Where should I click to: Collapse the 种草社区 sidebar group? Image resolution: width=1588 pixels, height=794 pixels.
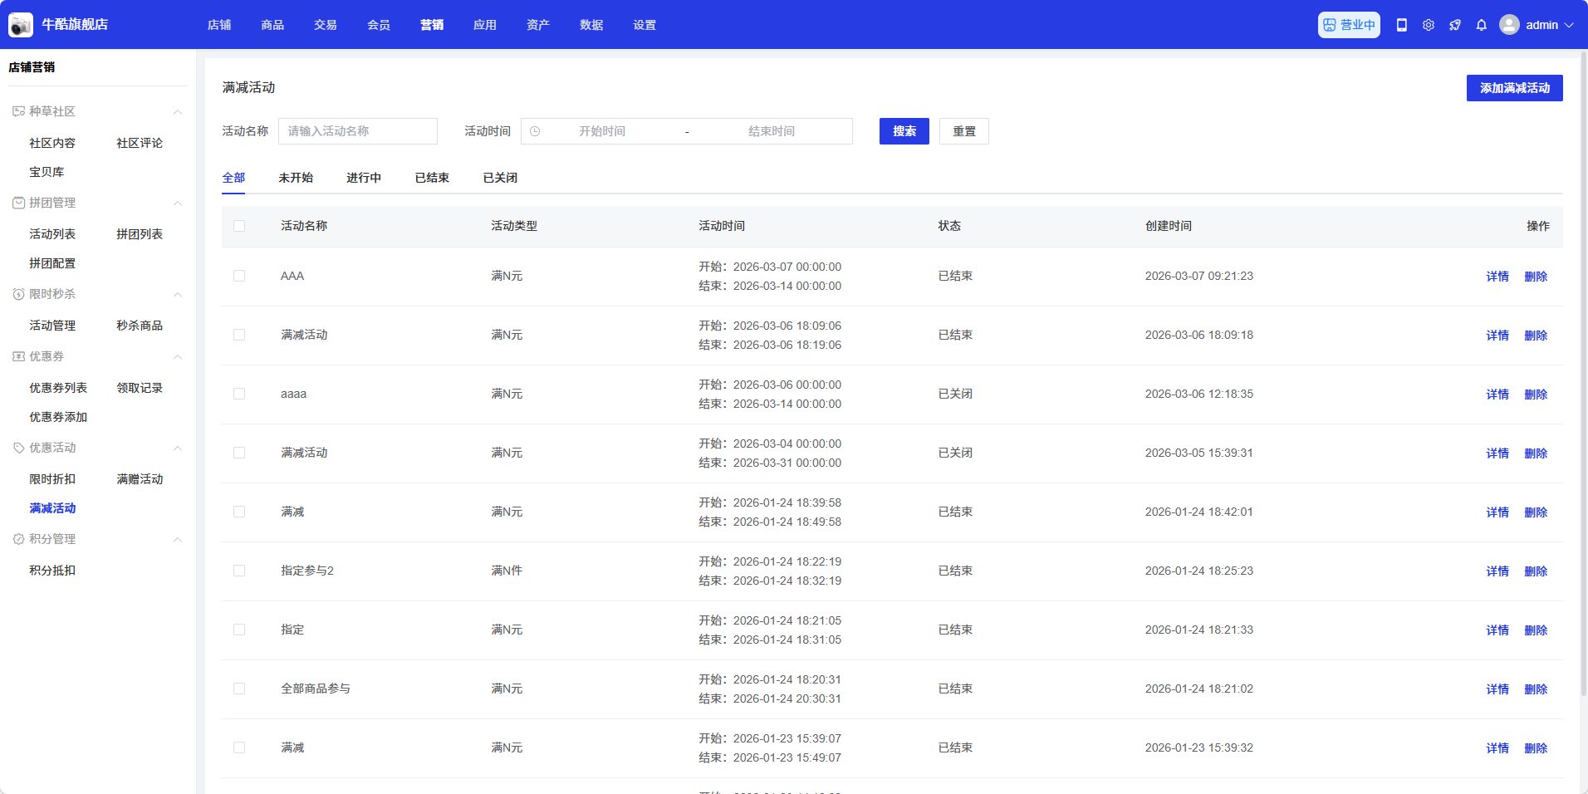(x=177, y=111)
